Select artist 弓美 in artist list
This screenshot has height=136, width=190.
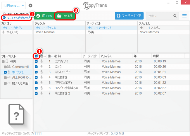coord(111,32)
